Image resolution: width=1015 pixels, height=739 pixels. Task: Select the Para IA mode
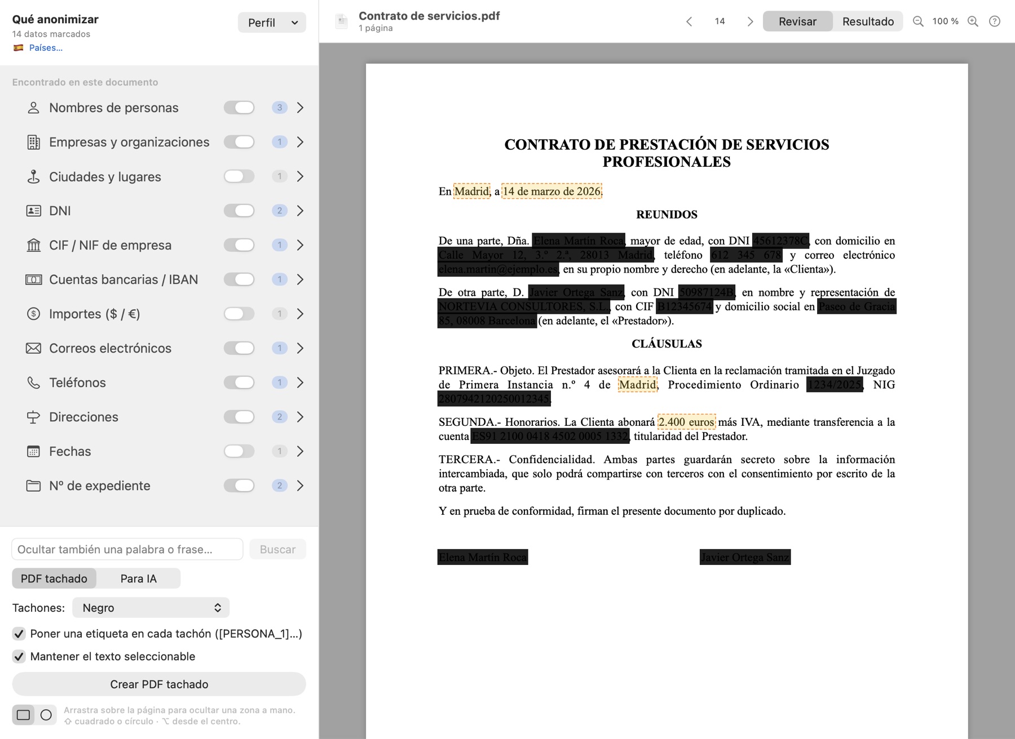point(139,578)
